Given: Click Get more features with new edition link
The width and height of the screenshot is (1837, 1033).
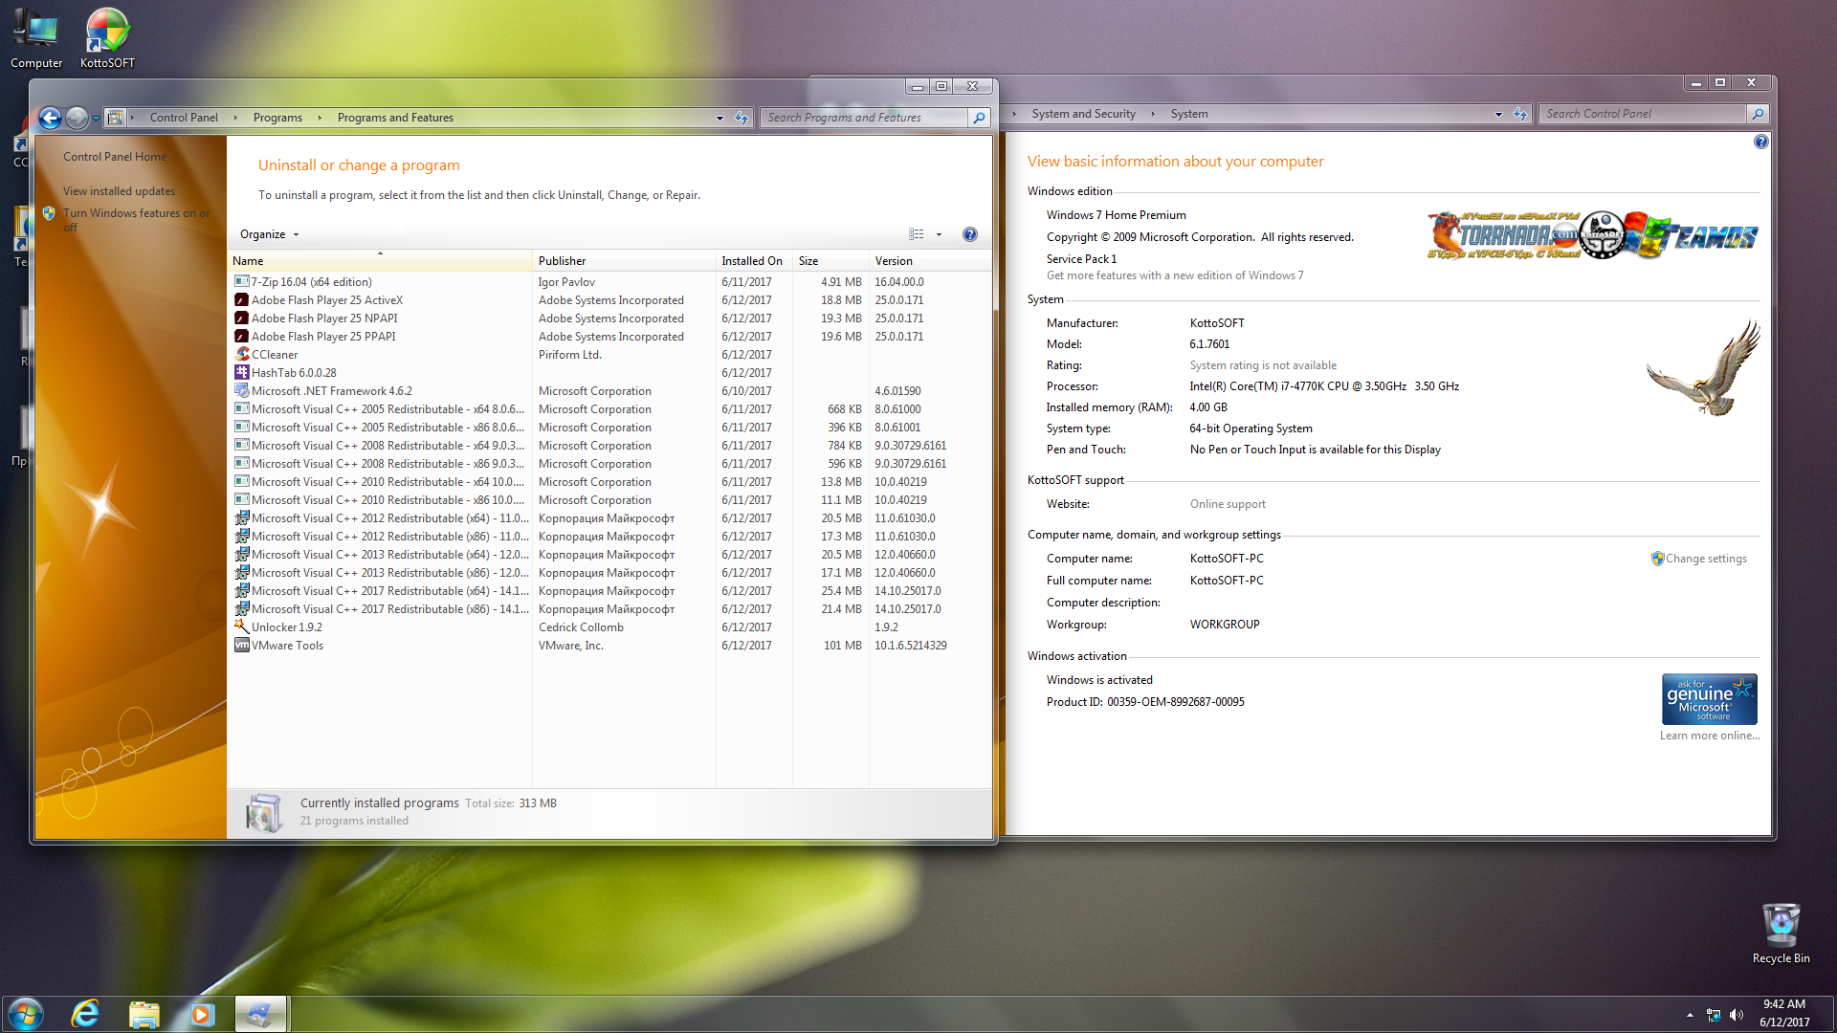Looking at the screenshot, I should 1174,275.
